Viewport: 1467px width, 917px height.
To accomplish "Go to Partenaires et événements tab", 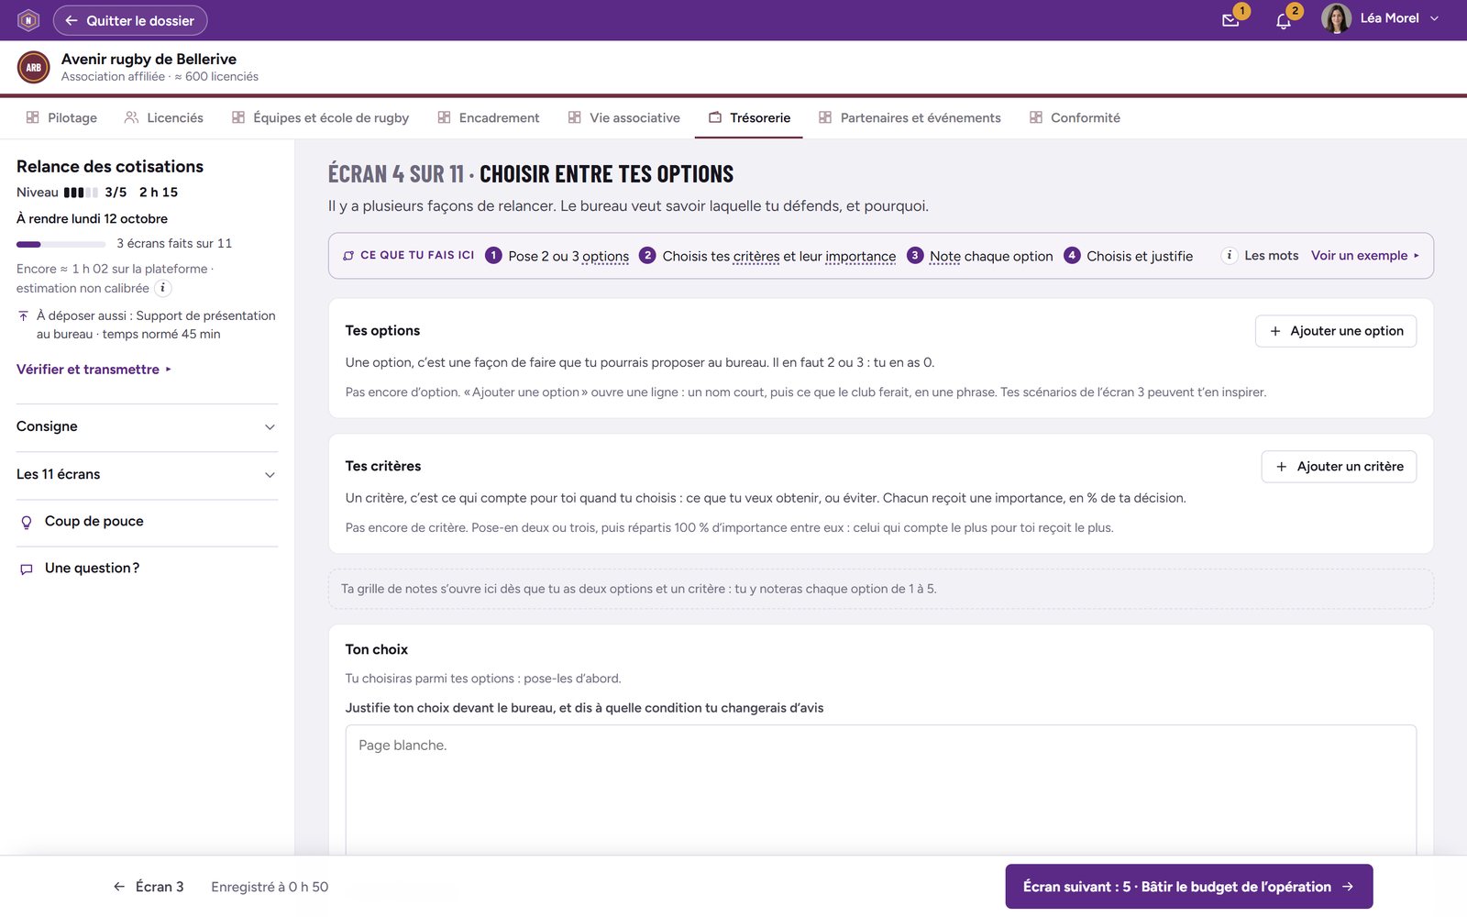I will (910, 117).
